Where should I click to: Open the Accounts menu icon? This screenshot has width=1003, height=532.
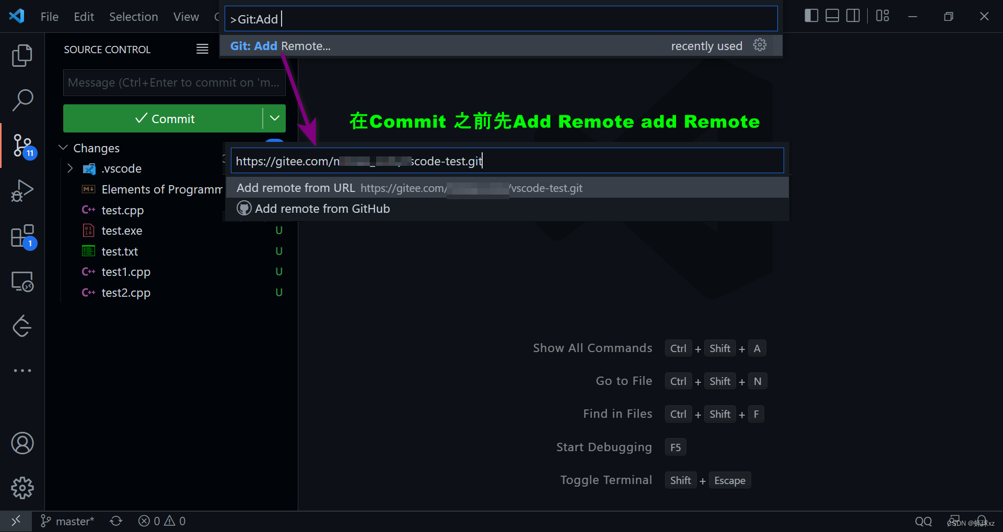pyautogui.click(x=22, y=443)
